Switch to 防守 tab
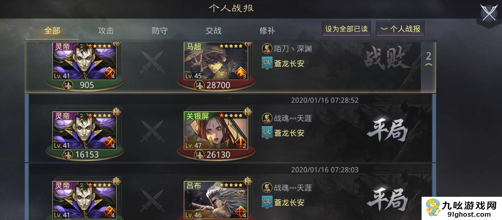 (160, 31)
